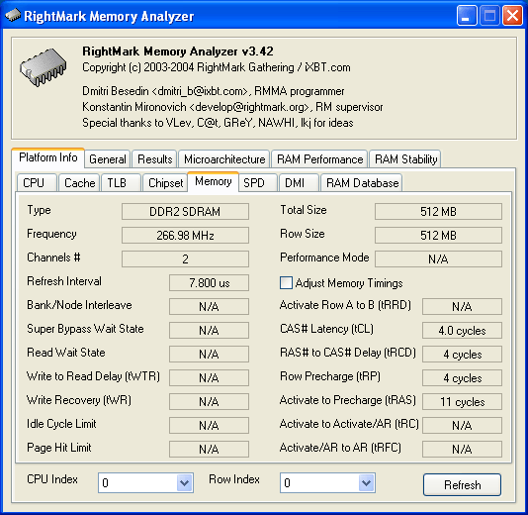Click the Performance Mode value field
Image resolution: width=528 pixels, height=515 pixels.
coord(438,258)
